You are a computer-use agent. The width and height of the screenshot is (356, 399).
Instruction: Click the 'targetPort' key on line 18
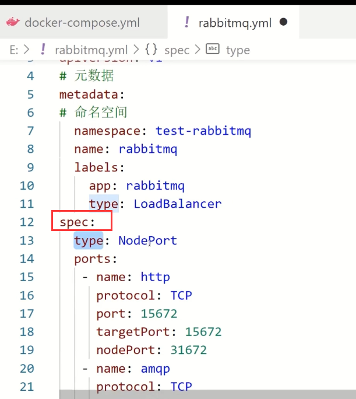pyautogui.click(x=133, y=332)
